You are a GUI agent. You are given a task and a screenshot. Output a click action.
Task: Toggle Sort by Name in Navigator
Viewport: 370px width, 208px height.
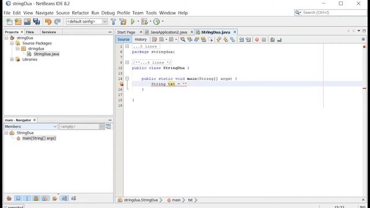(64, 198)
